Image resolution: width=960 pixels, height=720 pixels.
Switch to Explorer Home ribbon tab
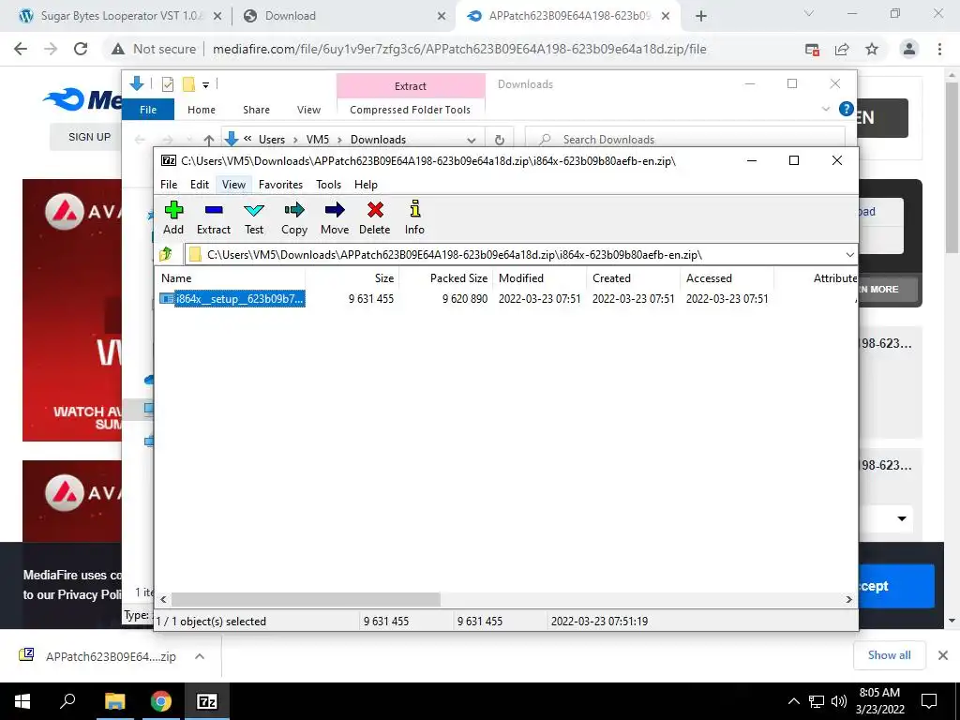coord(202,110)
